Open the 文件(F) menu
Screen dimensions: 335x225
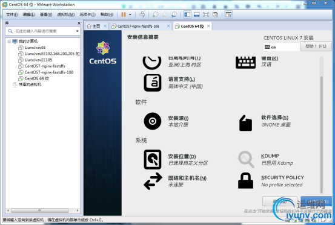pos(12,14)
